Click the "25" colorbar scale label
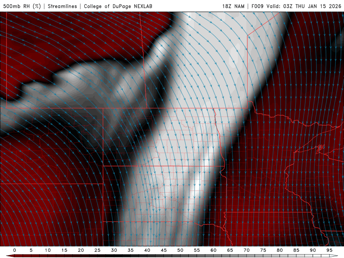This screenshot has height=258, width=344. point(98,250)
